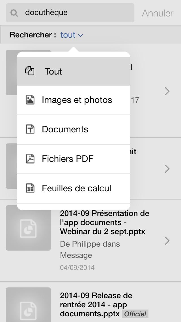Filter results by "Feuilles de calcul"

(76, 188)
